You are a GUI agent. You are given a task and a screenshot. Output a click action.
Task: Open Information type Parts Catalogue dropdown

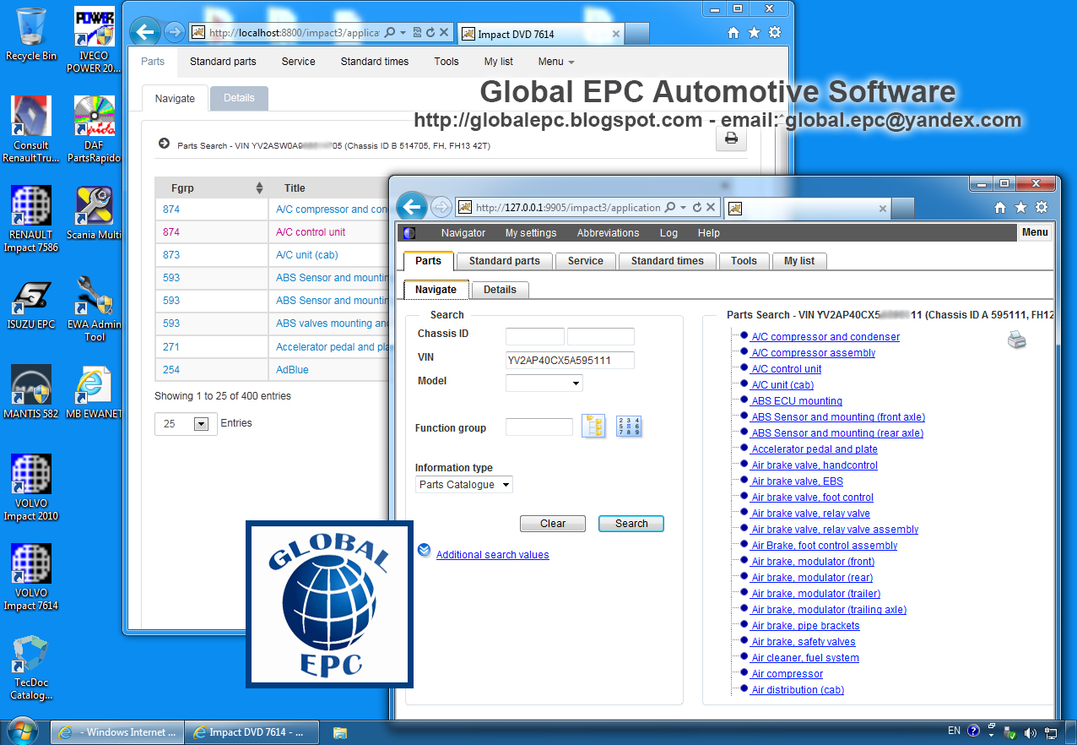click(464, 485)
